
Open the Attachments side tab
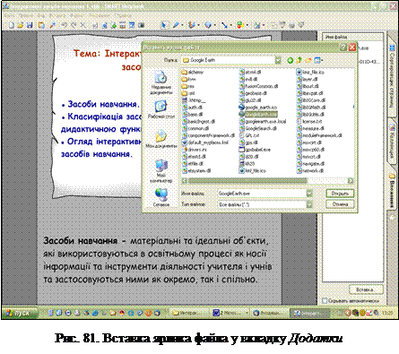392,190
